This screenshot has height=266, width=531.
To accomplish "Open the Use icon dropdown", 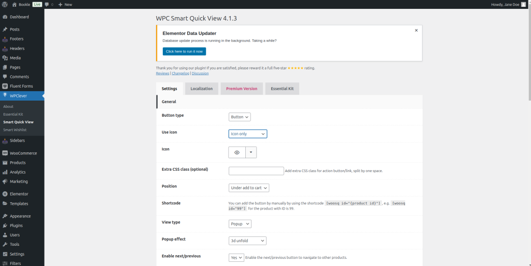I will pyautogui.click(x=248, y=134).
